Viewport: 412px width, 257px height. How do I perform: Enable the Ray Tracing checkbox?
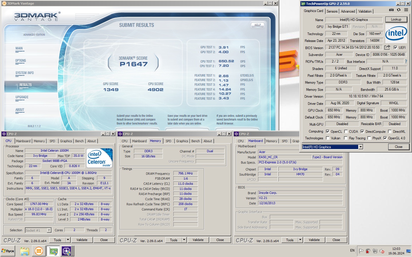click(346, 138)
